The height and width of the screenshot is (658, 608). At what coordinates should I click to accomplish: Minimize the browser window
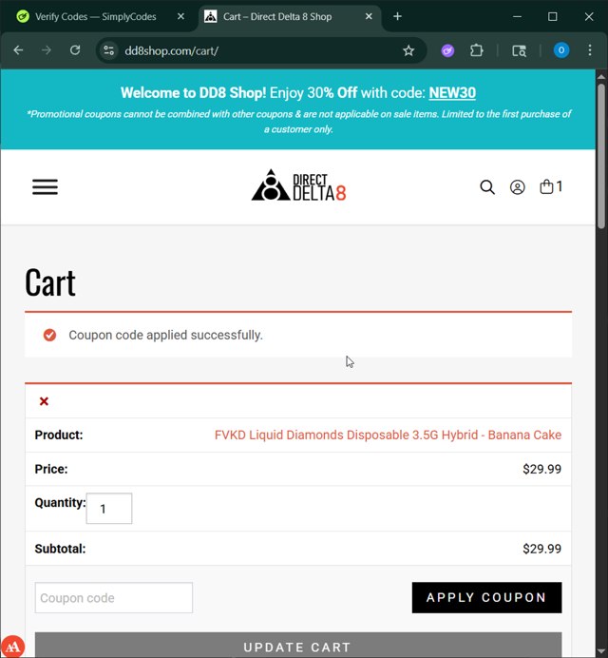[517, 16]
